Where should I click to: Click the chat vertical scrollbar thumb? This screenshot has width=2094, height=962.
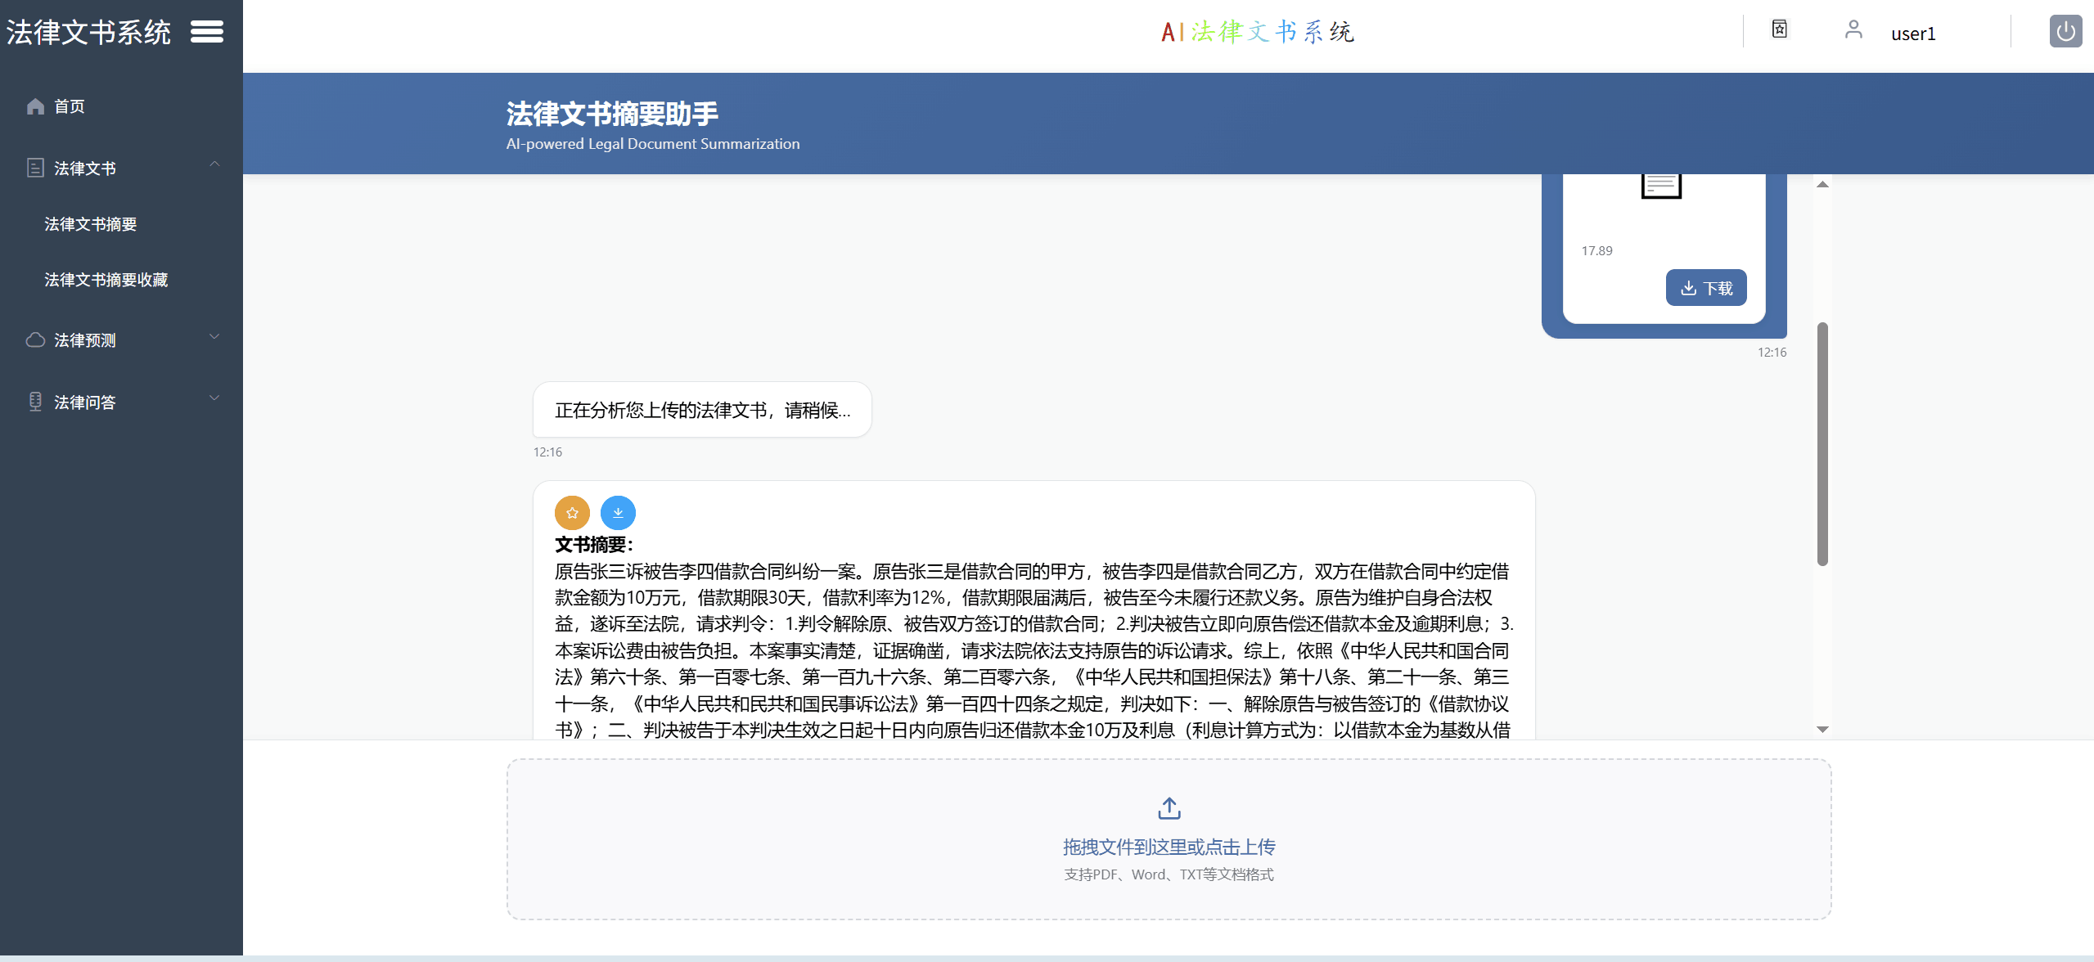pos(1822,444)
